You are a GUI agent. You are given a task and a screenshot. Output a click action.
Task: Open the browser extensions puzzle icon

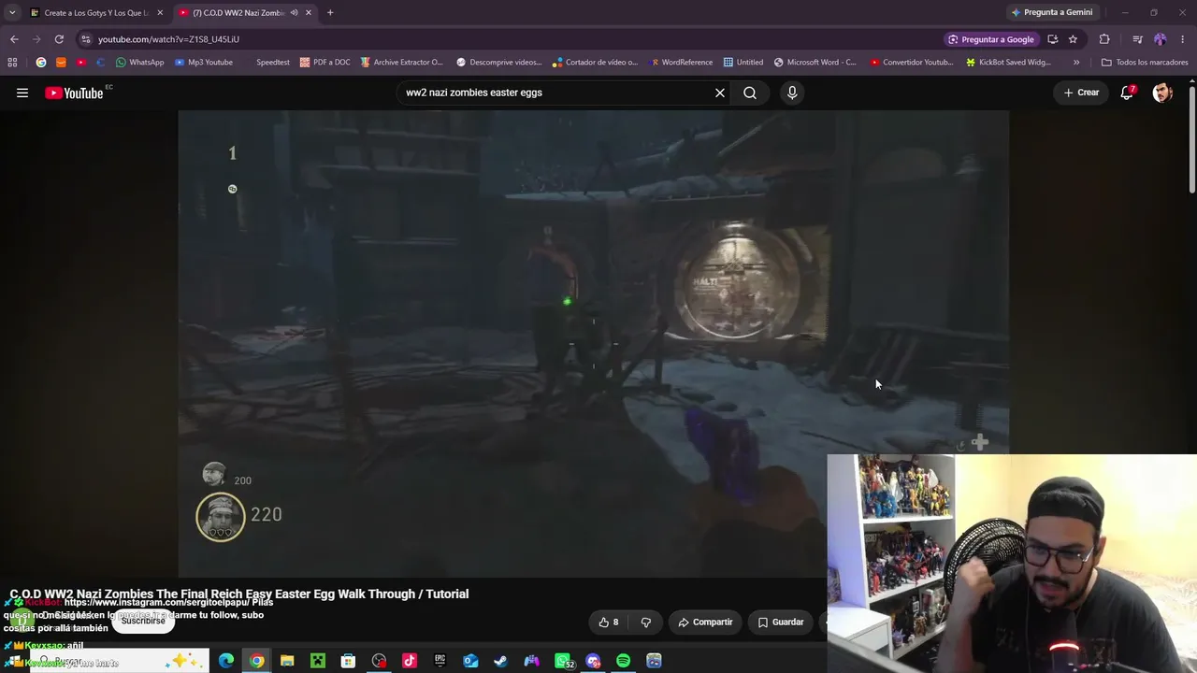(x=1104, y=39)
